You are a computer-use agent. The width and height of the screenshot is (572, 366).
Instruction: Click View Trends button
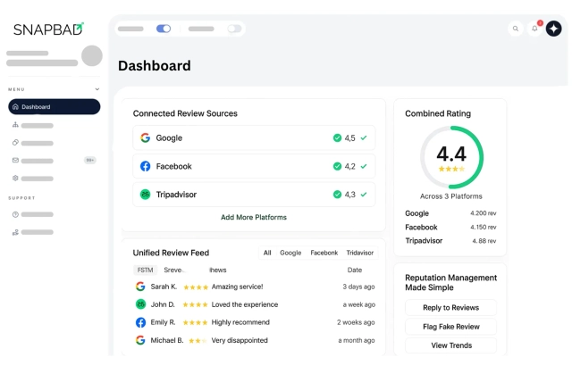tap(450, 345)
